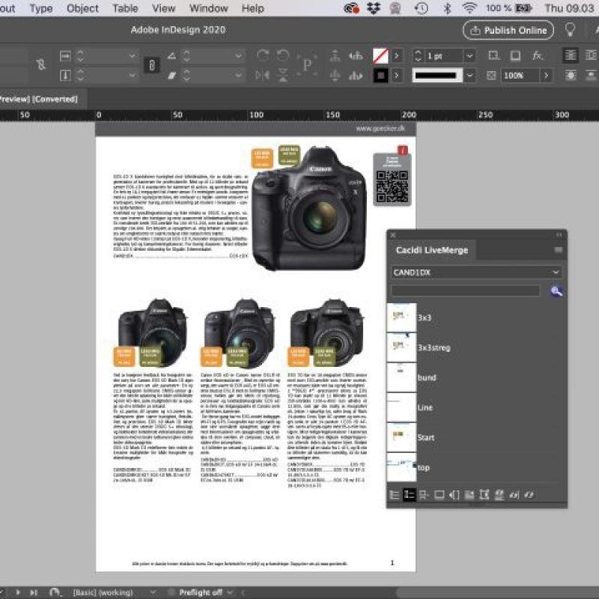Click the lightbulb Learn icon
This screenshot has width=599, height=599.
pyautogui.click(x=570, y=30)
